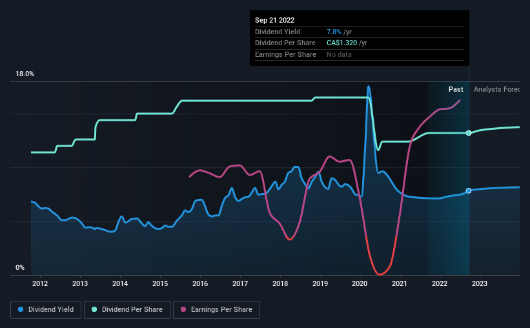Click the blue Dividend Yield legend dot

click(x=21, y=309)
